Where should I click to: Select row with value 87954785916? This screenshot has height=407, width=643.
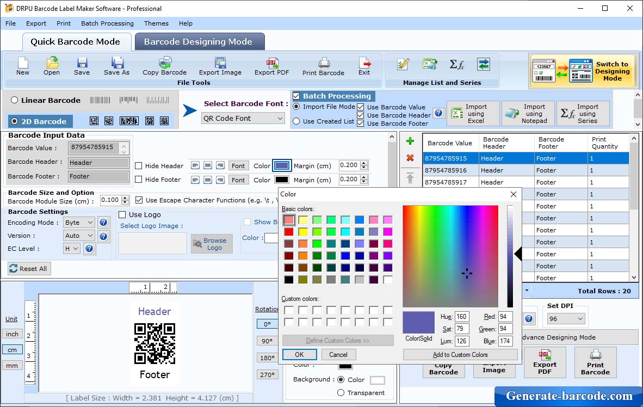click(x=525, y=170)
